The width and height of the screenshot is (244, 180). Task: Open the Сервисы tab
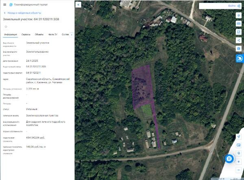(26, 35)
